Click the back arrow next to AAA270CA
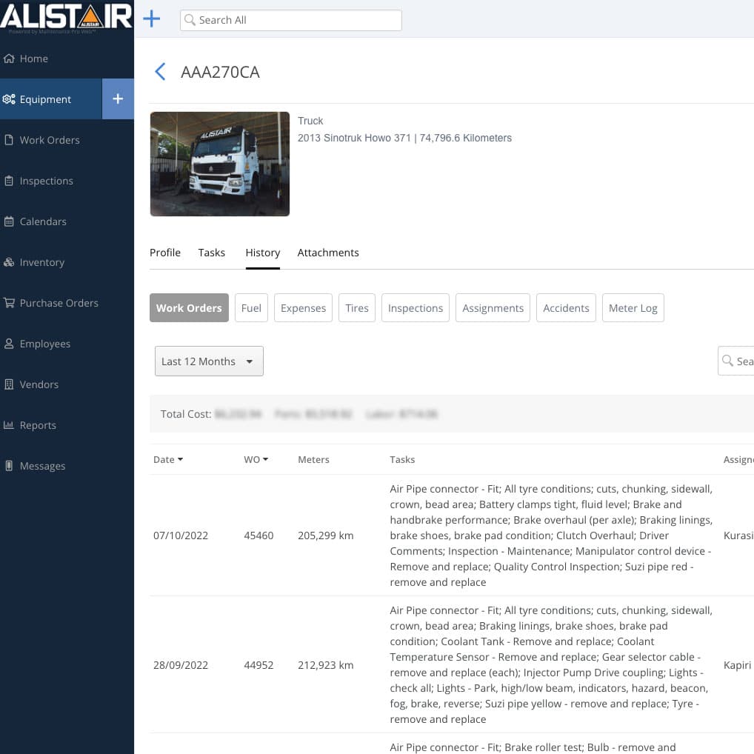The height and width of the screenshot is (754, 754). (159, 72)
